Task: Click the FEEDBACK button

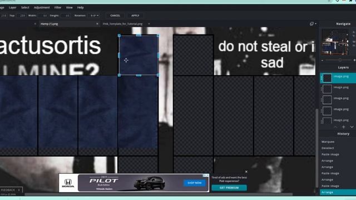Action: tap(8, 190)
